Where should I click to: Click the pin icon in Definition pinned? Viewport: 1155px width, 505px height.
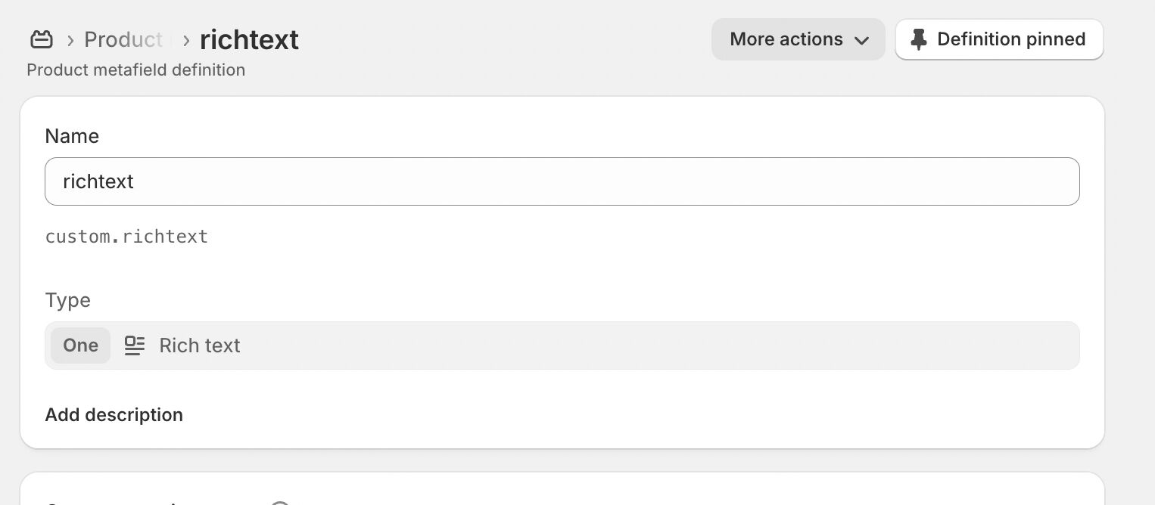pyautogui.click(x=918, y=40)
